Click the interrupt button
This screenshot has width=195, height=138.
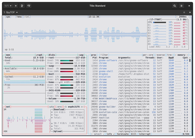(145, 134)
